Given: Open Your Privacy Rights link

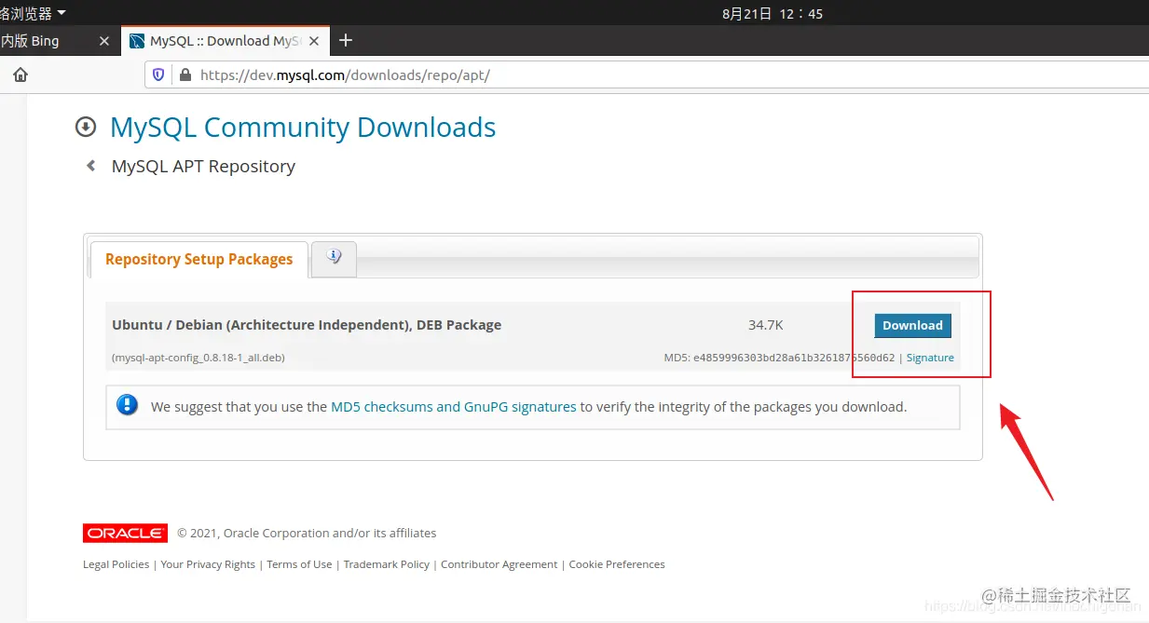Looking at the screenshot, I should [x=208, y=564].
